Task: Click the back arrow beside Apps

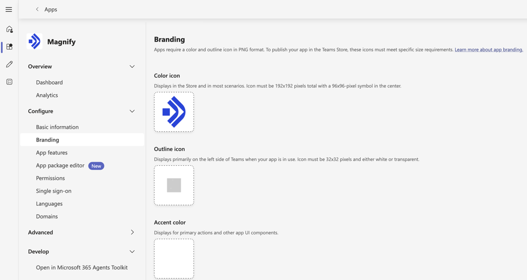Action: tap(37, 9)
